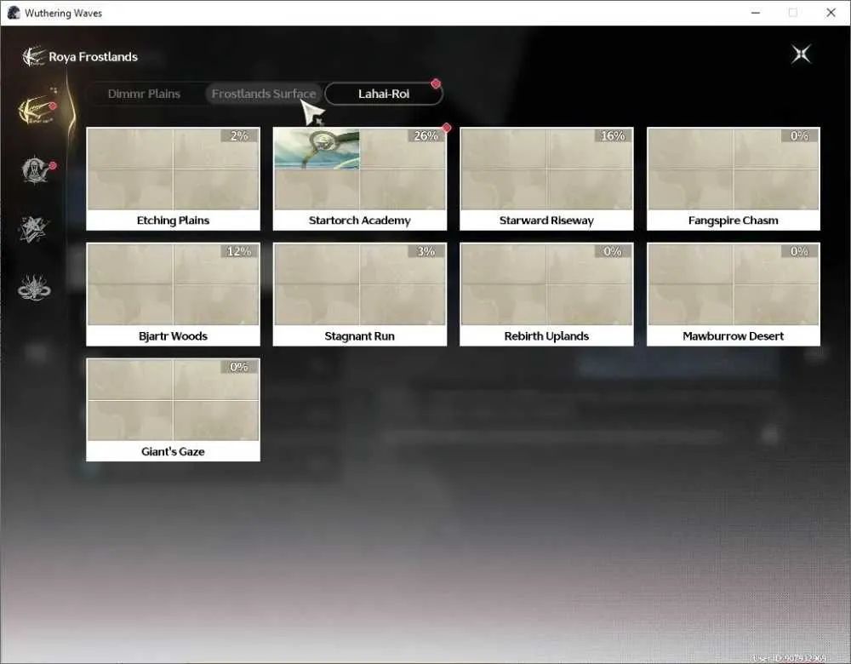Open the Stagnant Run area card
This screenshot has width=851, height=664.
[x=360, y=295]
